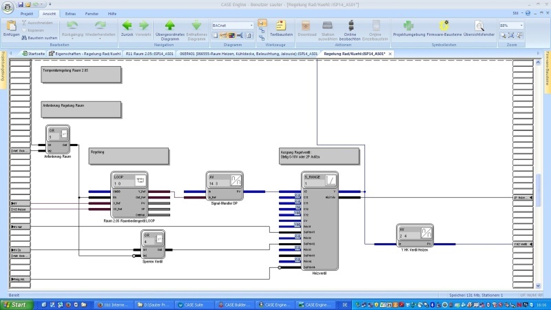Open the Projekt ribbon tab
This screenshot has width=551, height=310.
[x=27, y=14]
